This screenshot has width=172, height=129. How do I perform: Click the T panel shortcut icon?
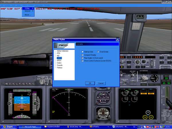(x=27, y=84)
